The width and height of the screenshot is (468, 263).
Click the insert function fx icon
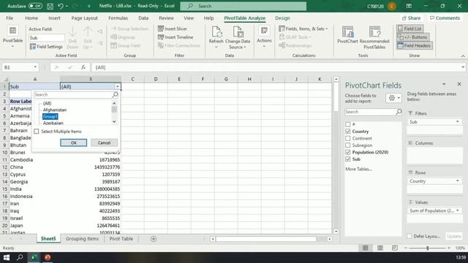point(83,67)
